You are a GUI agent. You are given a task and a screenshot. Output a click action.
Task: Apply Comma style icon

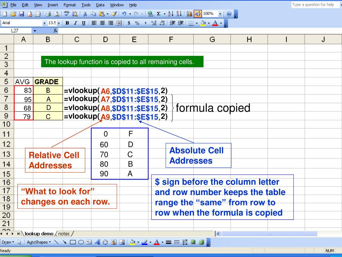(x=145, y=23)
